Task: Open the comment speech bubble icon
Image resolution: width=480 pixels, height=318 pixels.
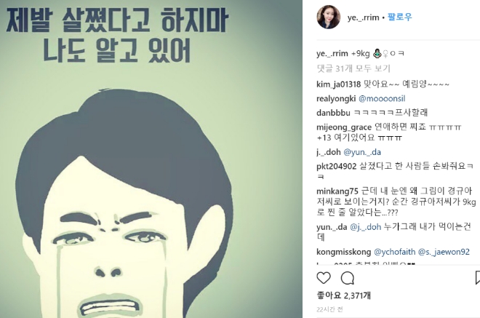Action: coord(348,278)
